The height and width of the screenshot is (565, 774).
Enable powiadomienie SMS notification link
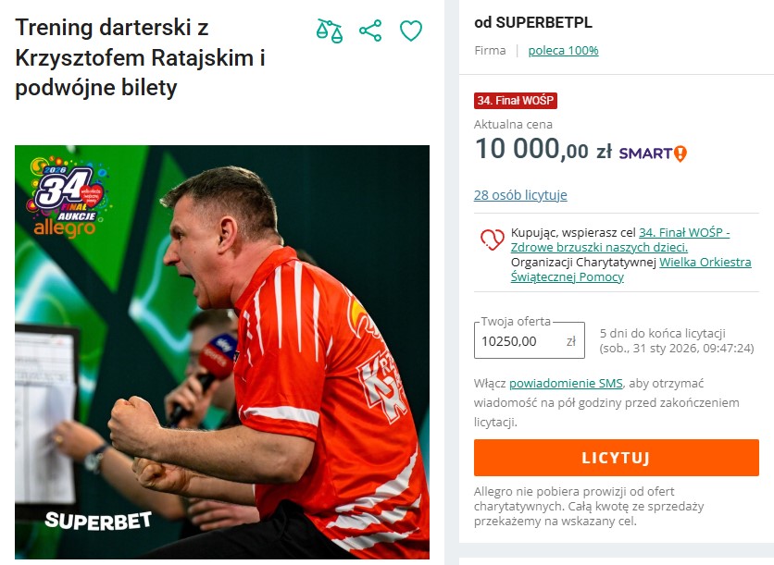(x=566, y=383)
